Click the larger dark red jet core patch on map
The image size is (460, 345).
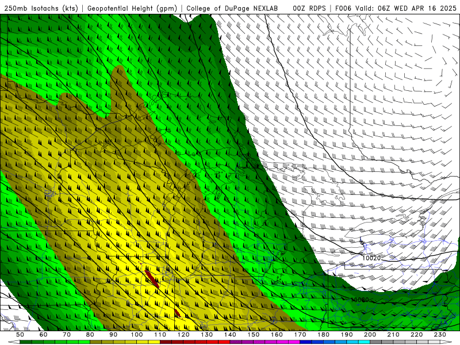(x=152, y=279)
